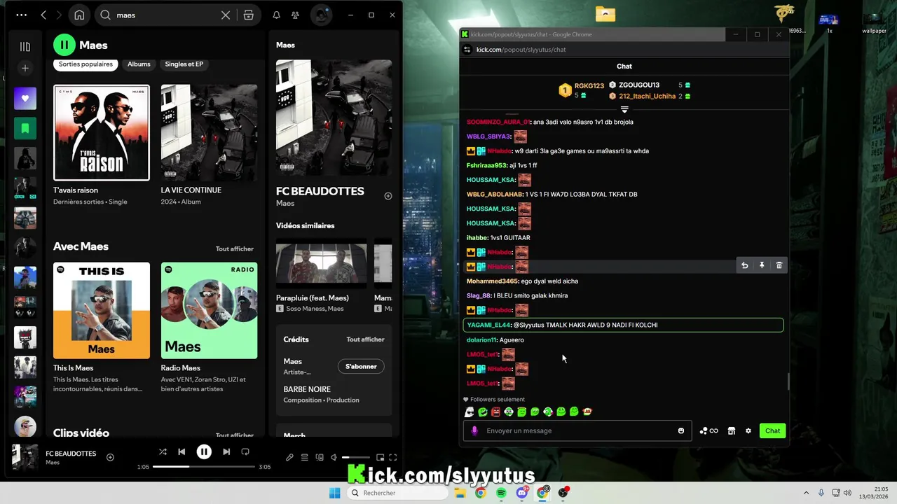Add FC BEAUDOTTES to library in side panel

coord(388,196)
